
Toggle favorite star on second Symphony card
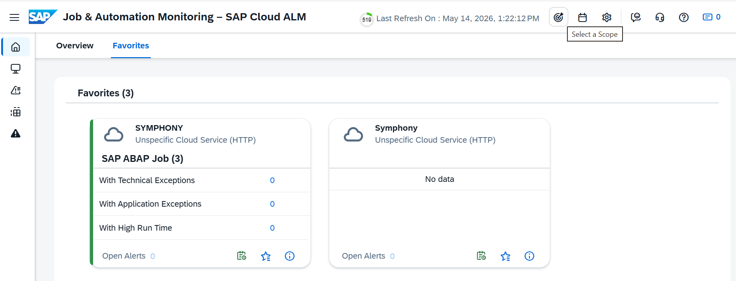click(x=505, y=256)
